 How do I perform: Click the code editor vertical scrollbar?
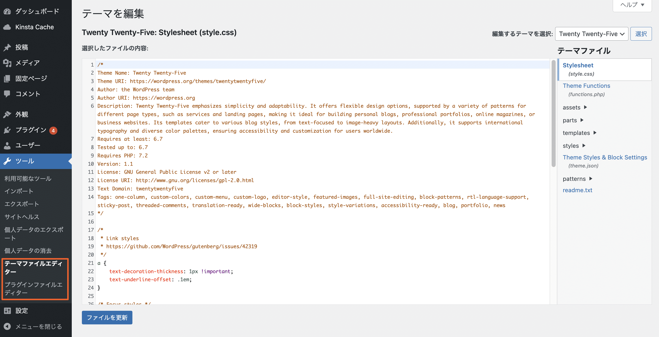click(553, 114)
